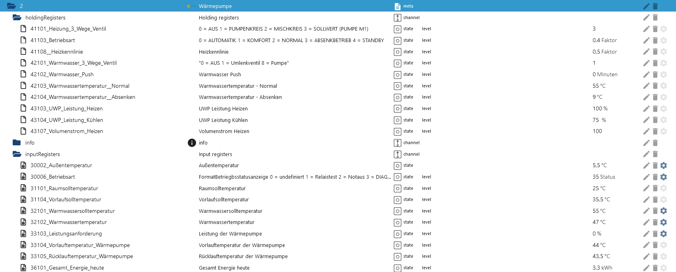The width and height of the screenshot is (676, 272).
Task: Delete 42102_Warmwasser_Push object
Action: [x=655, y=75]
